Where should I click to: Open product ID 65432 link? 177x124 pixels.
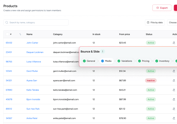(9, 43)
